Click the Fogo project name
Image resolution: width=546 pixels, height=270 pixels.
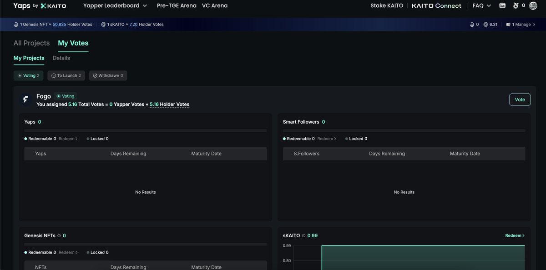(x=44, y=96)
